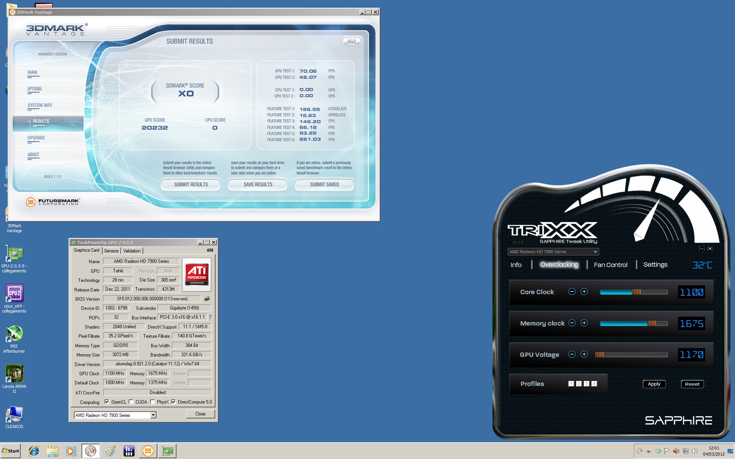Screen dimensions: 735x459
Task: Select the GPU-Z 0.5.9 desktop shortcut
Action: (x=14, y=259)
